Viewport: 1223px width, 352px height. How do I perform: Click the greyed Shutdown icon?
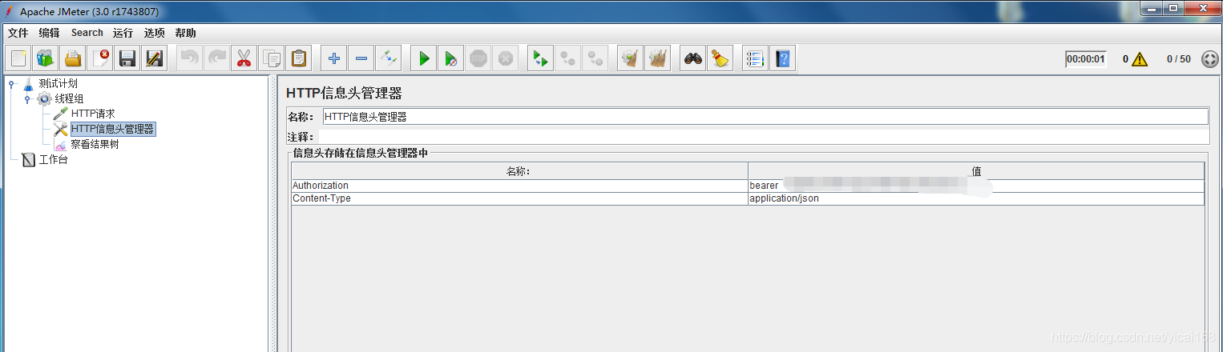tap(506, 58)
